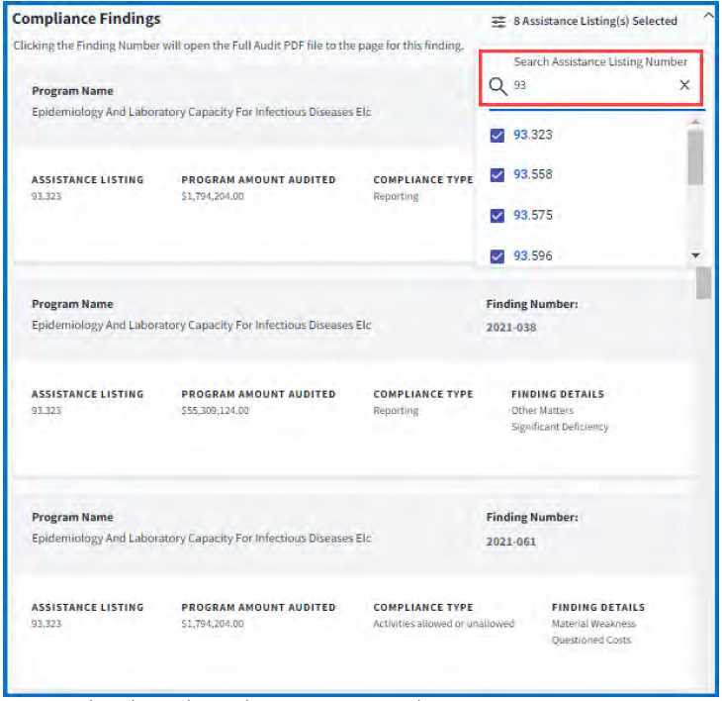
Task: Click the magnifying glass search icon
Action: pyautogui.click(x=497, y=86)
